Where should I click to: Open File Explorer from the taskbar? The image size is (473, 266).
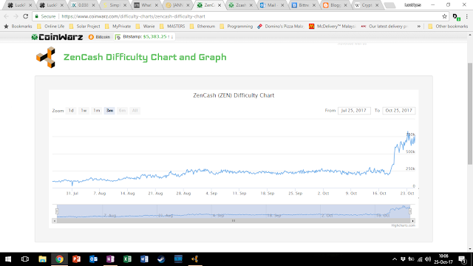pos(42,259)
